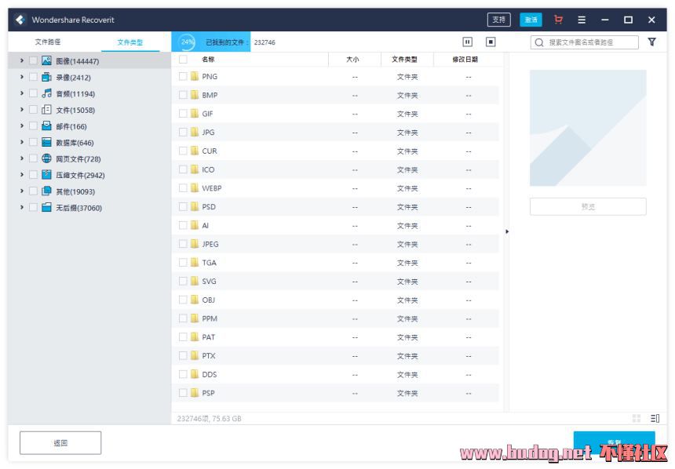Expand the 图像(144447) tree node
The width and height of the screenshot is (675, 469).
[21, 60]
